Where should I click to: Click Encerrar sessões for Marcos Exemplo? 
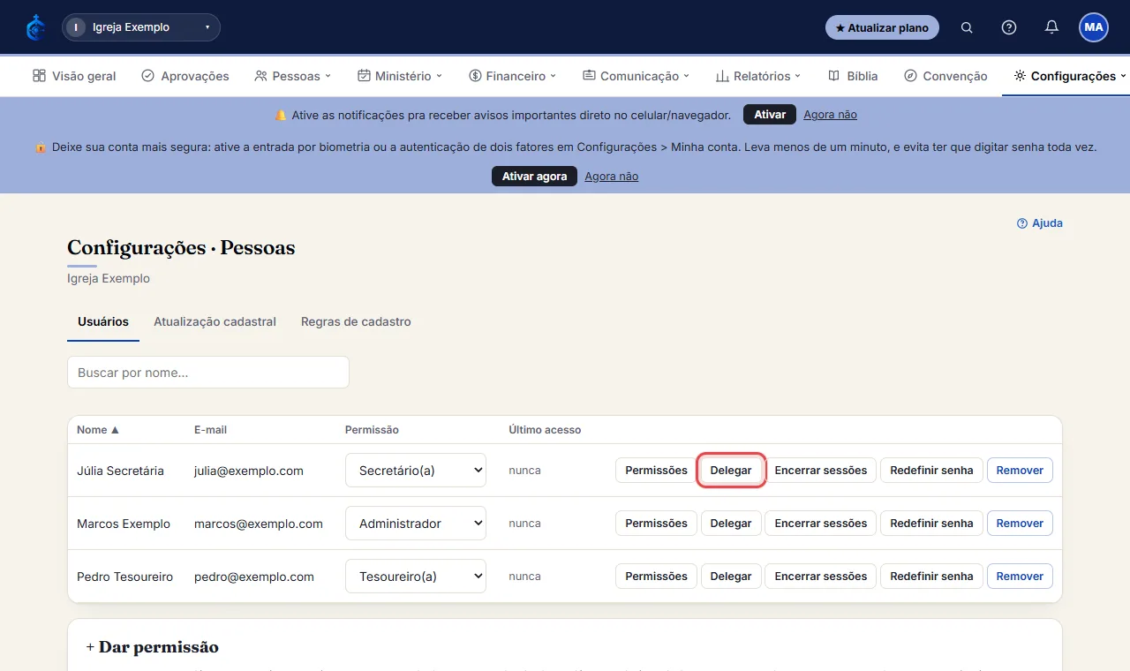coord(821,524)
